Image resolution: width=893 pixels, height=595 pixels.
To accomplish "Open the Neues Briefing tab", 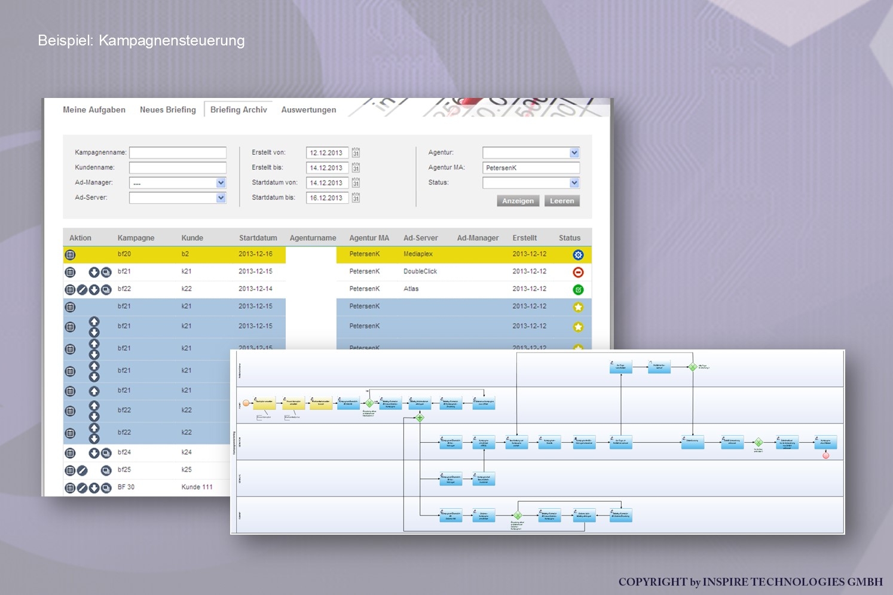I will (168, 110).
